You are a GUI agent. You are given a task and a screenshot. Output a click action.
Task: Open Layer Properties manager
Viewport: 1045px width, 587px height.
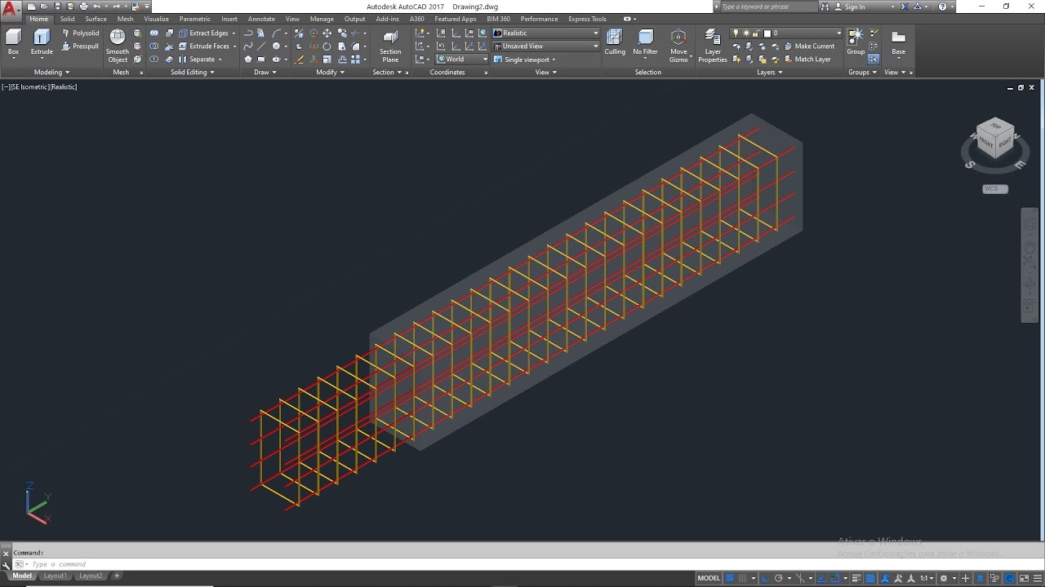pyautogui.click(x=713, y=46)
